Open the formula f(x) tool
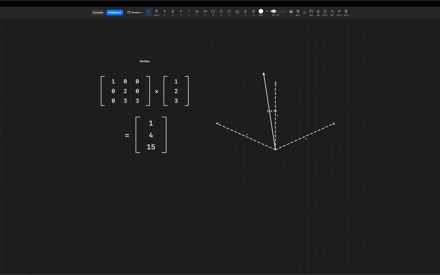This screenshot has height=275, width=440. click(204, 12)
